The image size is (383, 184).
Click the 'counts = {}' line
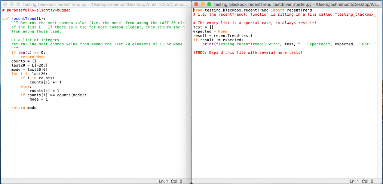(24, 61)
